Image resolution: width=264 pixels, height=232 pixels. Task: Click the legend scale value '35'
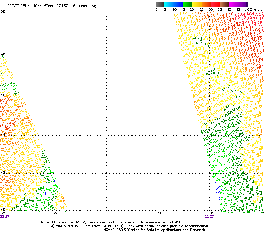(x=220, y=10)
